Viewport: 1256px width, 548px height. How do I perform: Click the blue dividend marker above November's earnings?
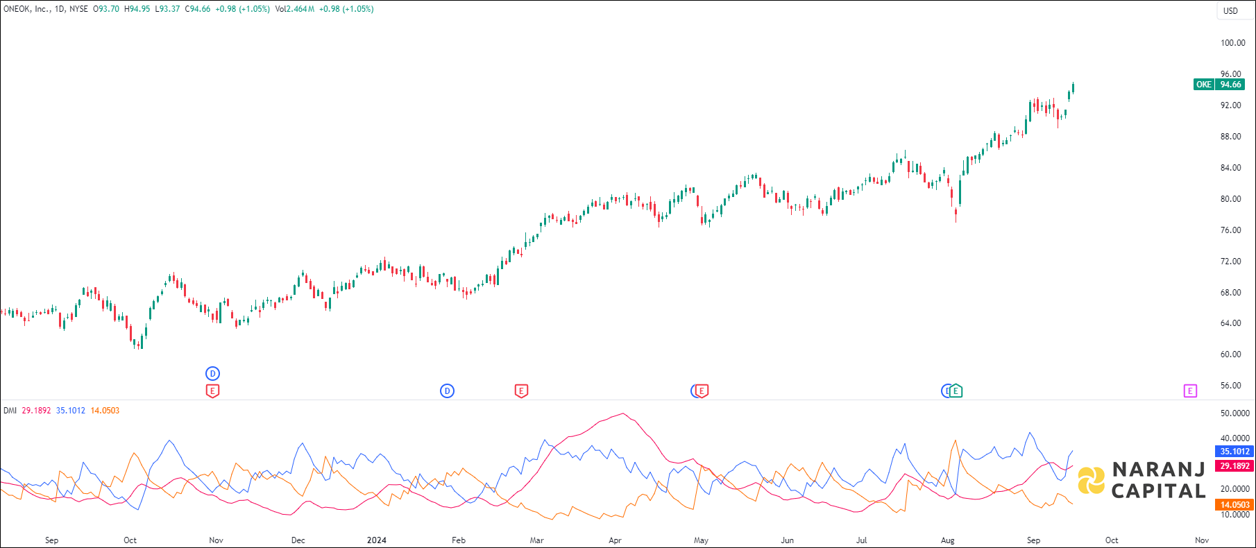point(212,374)
